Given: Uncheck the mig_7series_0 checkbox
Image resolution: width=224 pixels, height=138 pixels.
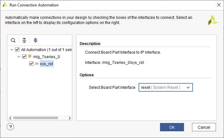Looking at the screenshot, I should click(x=24, y=57).
